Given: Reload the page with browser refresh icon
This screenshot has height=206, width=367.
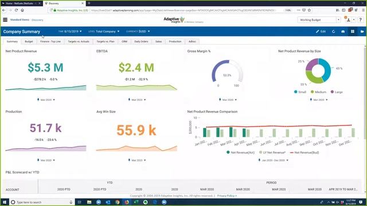Looking at the screenshot, I should 16,10.
